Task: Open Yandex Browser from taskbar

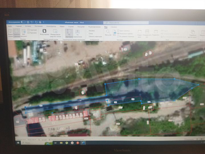Action: pyautogui.click(x=72, y=143)
